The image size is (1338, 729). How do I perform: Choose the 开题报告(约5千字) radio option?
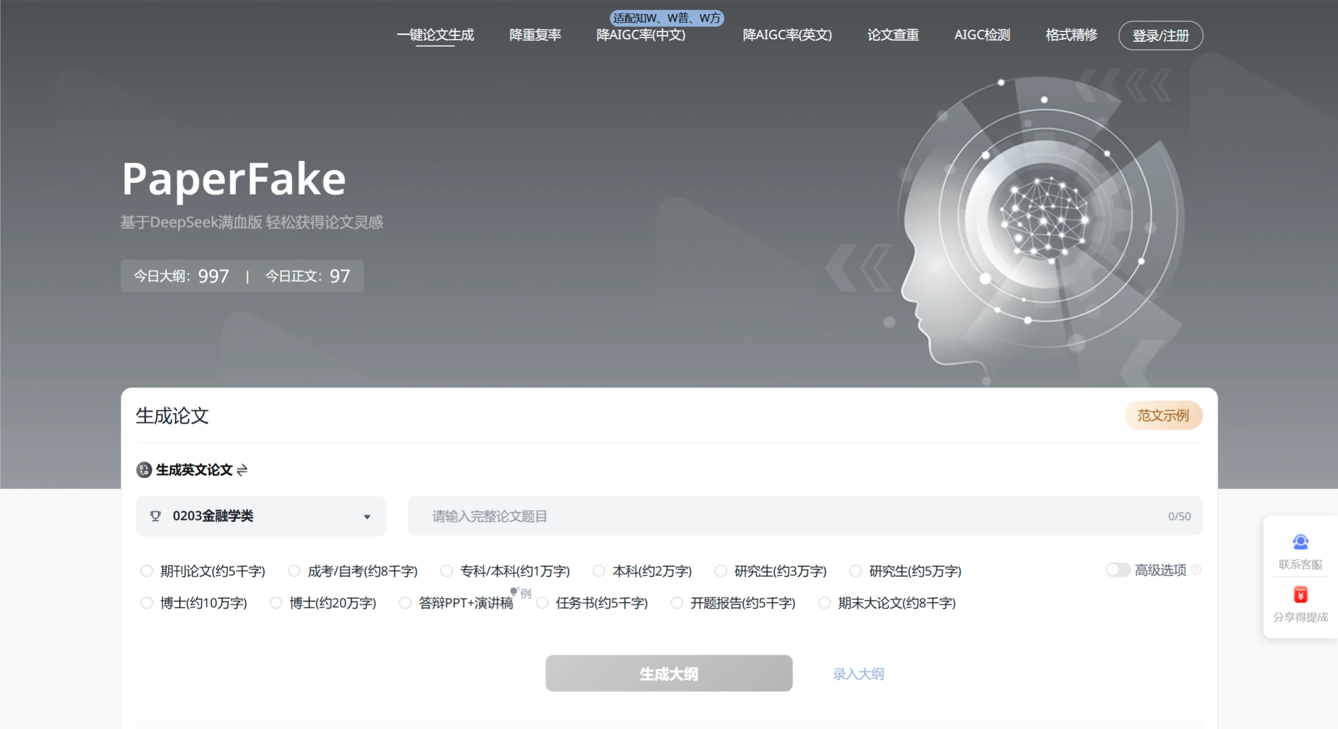pyautogui.click(x=677, y=603)
